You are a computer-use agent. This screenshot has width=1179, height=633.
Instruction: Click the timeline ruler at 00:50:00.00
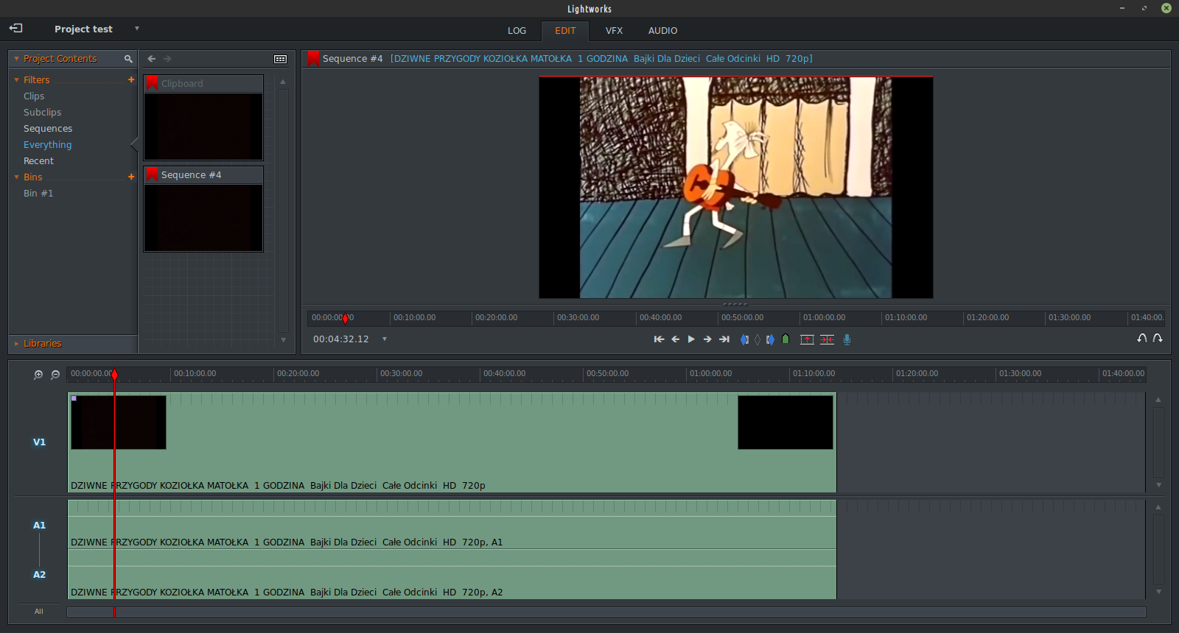(x=607, y=374)
